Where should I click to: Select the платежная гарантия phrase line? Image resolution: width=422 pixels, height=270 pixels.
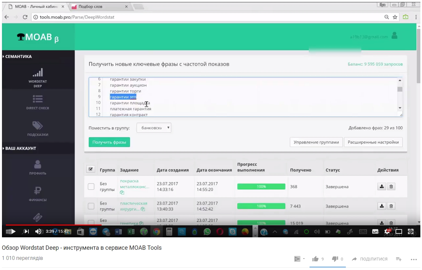[x=130, y=109]
